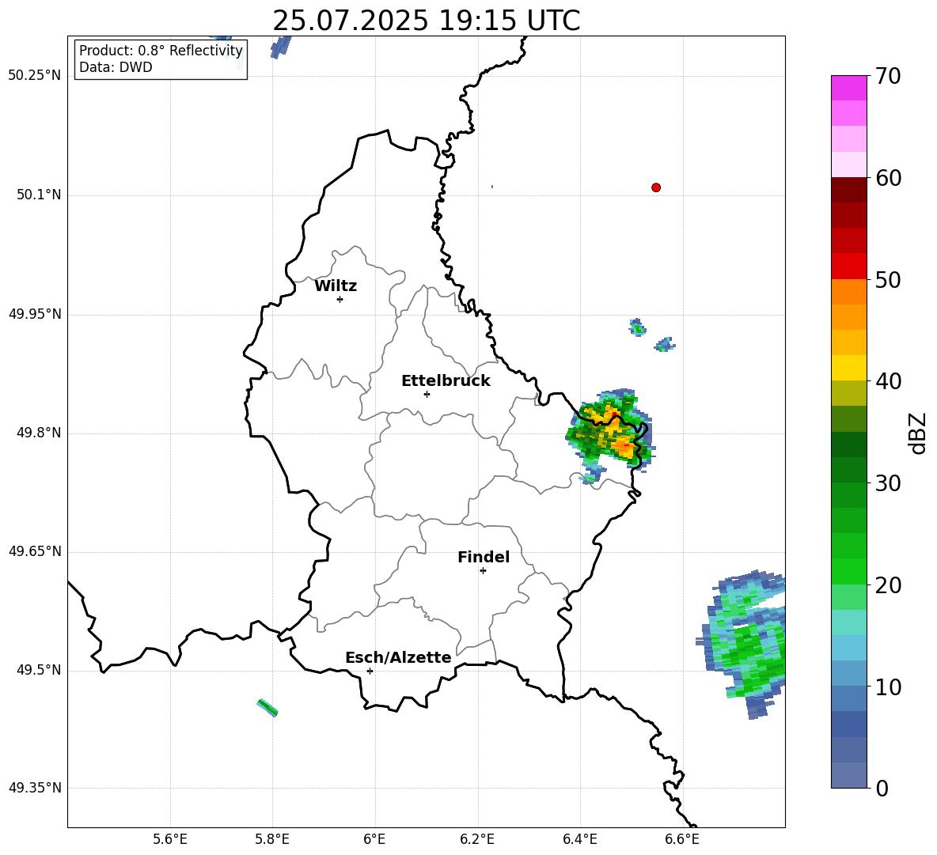Click the Wiltz cross marker
Image resolution: width=937 pixels, height=855 pixels.
(340, 299)
